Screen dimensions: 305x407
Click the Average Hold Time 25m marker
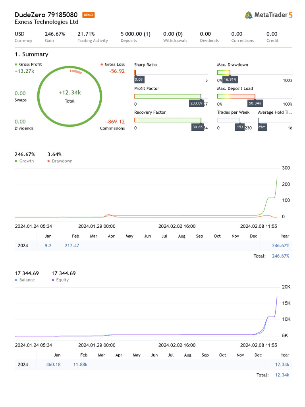(x=262, y=127)
